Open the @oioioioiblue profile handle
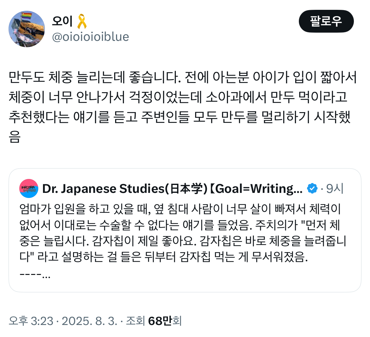 [90, 37]
